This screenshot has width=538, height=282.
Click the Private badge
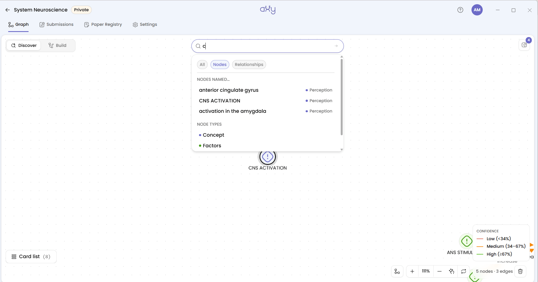[81, 10]
